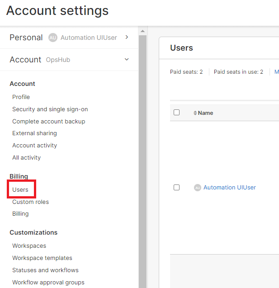Navigate to Workspace templates
The image size is (279, 288).
point(42,258)
